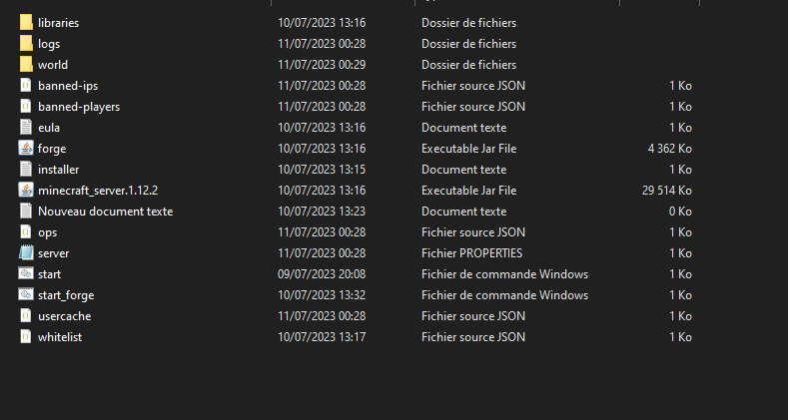Select the eula text document icon
Screen dimensions: 788x420
[x=26, y=127]
